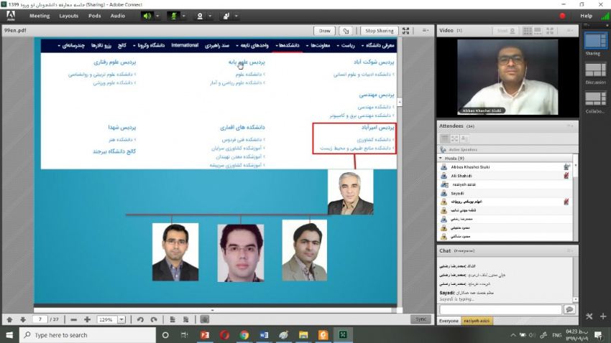
Task: Click the rotate clockwise icon
Action: coord(153,319)
